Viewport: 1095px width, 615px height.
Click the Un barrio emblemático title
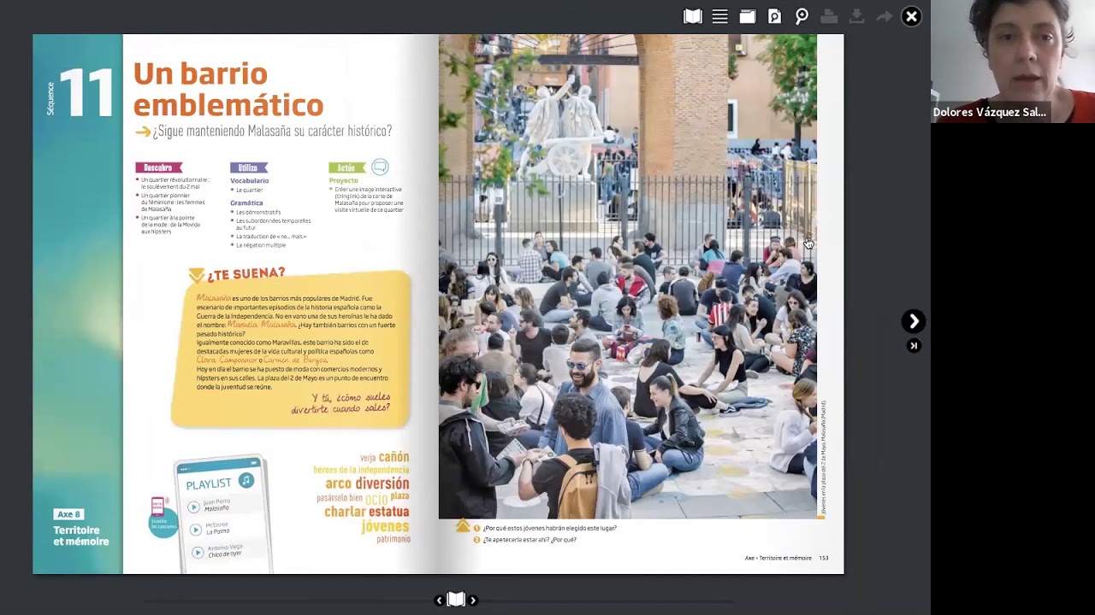pyautogui.click(x=228, y=89)
